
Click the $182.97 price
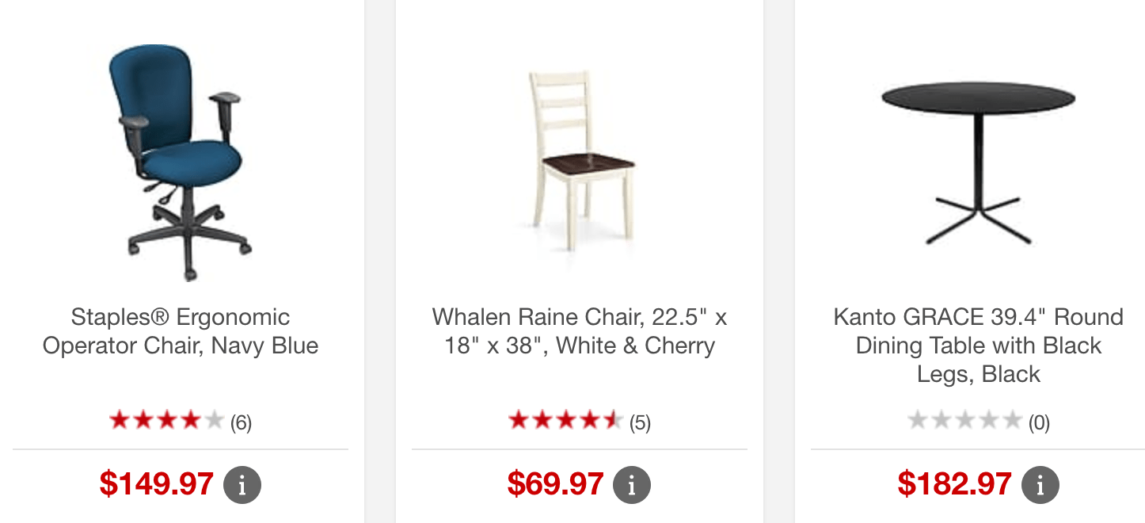(x=955, y=484)
